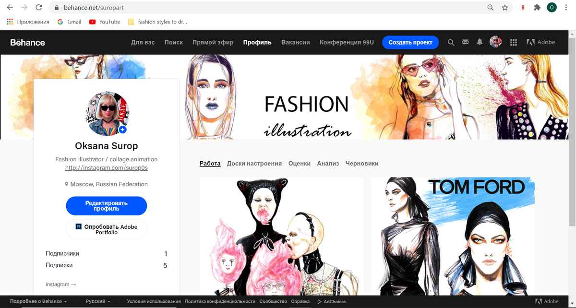Open the TOM FORD project thumbnail
Screen dimensions: 576x308
coord(453,236)
